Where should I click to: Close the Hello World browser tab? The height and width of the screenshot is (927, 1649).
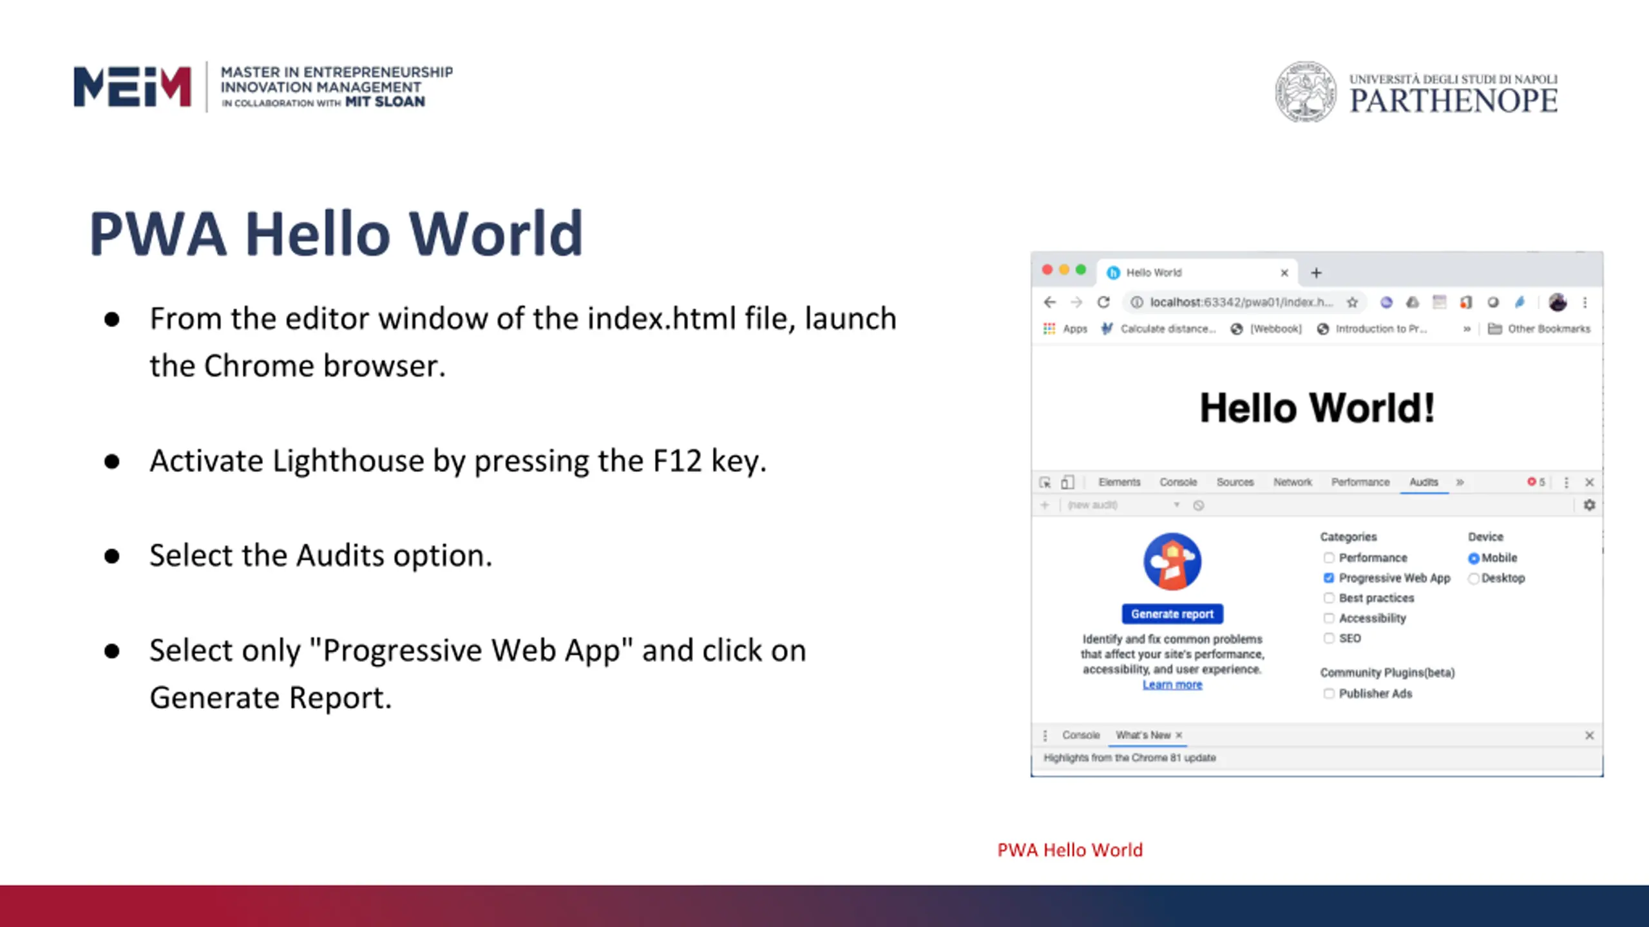(1284, 273)
